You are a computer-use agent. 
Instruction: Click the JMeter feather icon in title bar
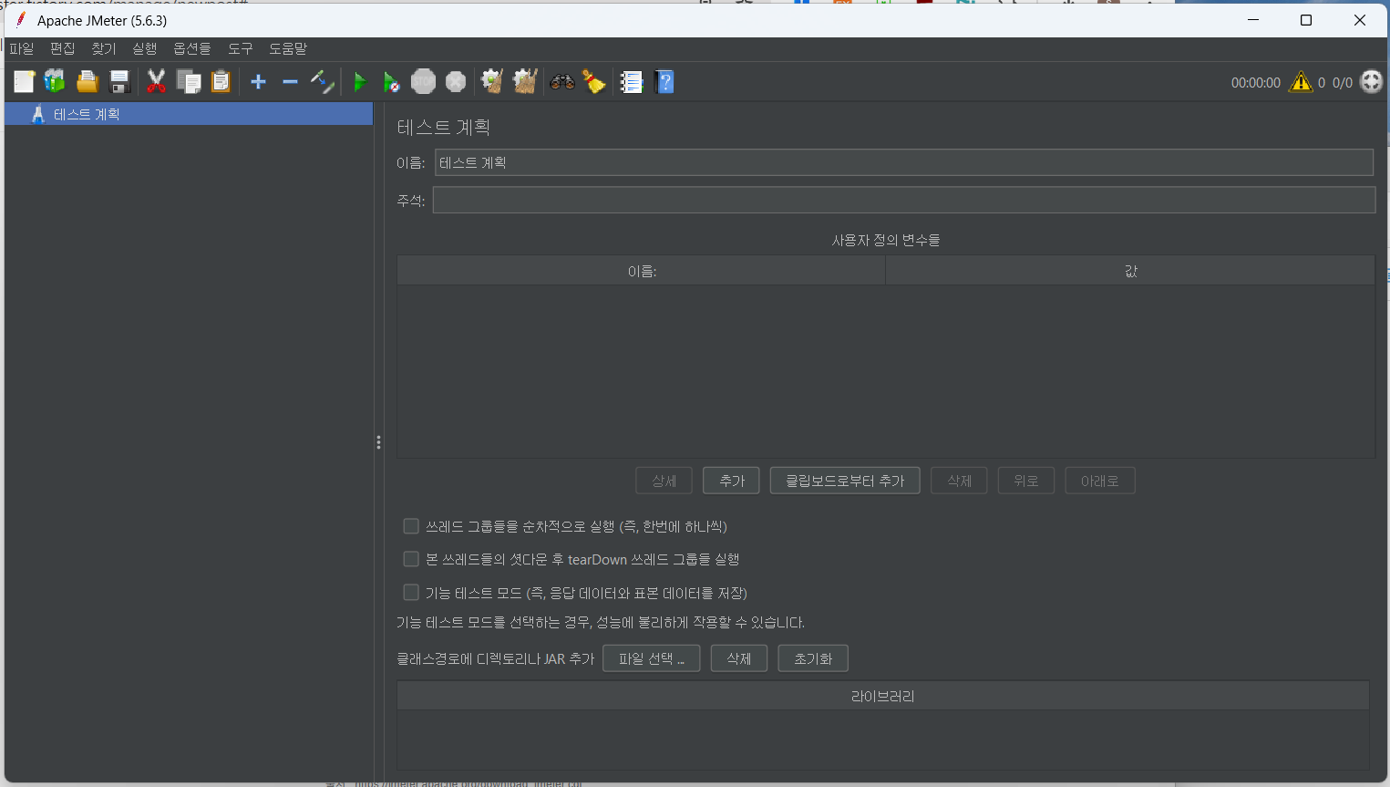(20, 20)
